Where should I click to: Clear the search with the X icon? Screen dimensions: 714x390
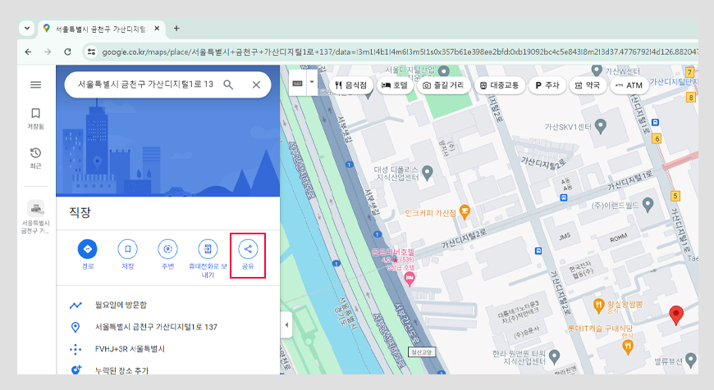coord(256,84)
